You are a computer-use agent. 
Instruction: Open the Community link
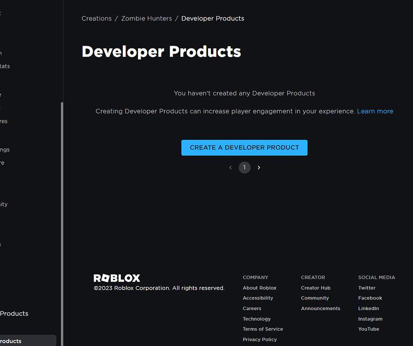tap(315, 298)
